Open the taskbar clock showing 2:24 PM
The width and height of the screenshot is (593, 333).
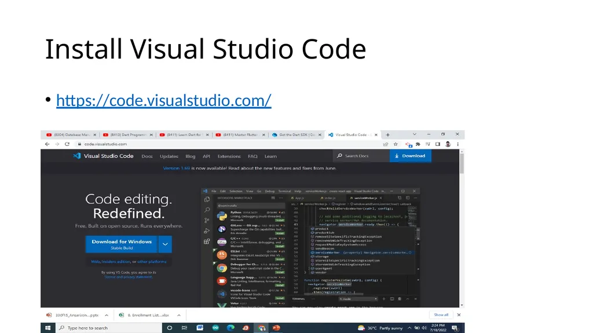[438, 328]
